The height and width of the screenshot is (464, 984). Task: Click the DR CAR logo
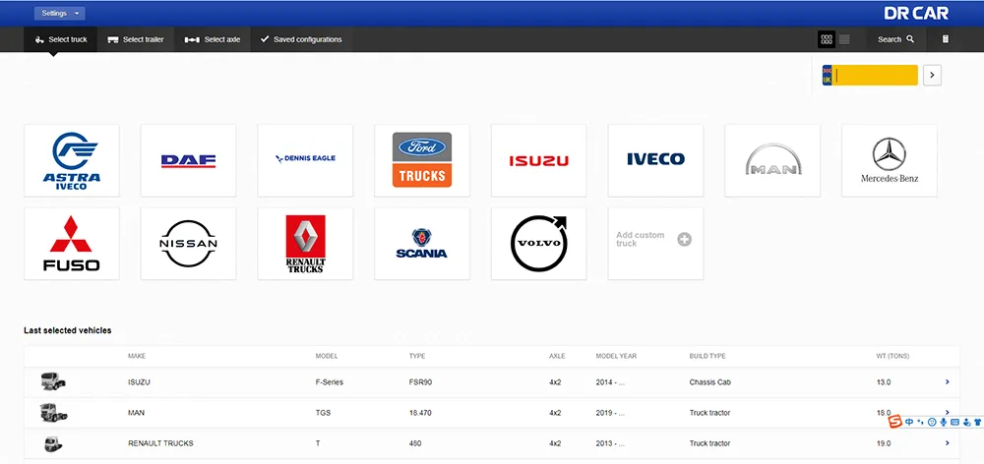pyautogui.click(x=916, y=13)
